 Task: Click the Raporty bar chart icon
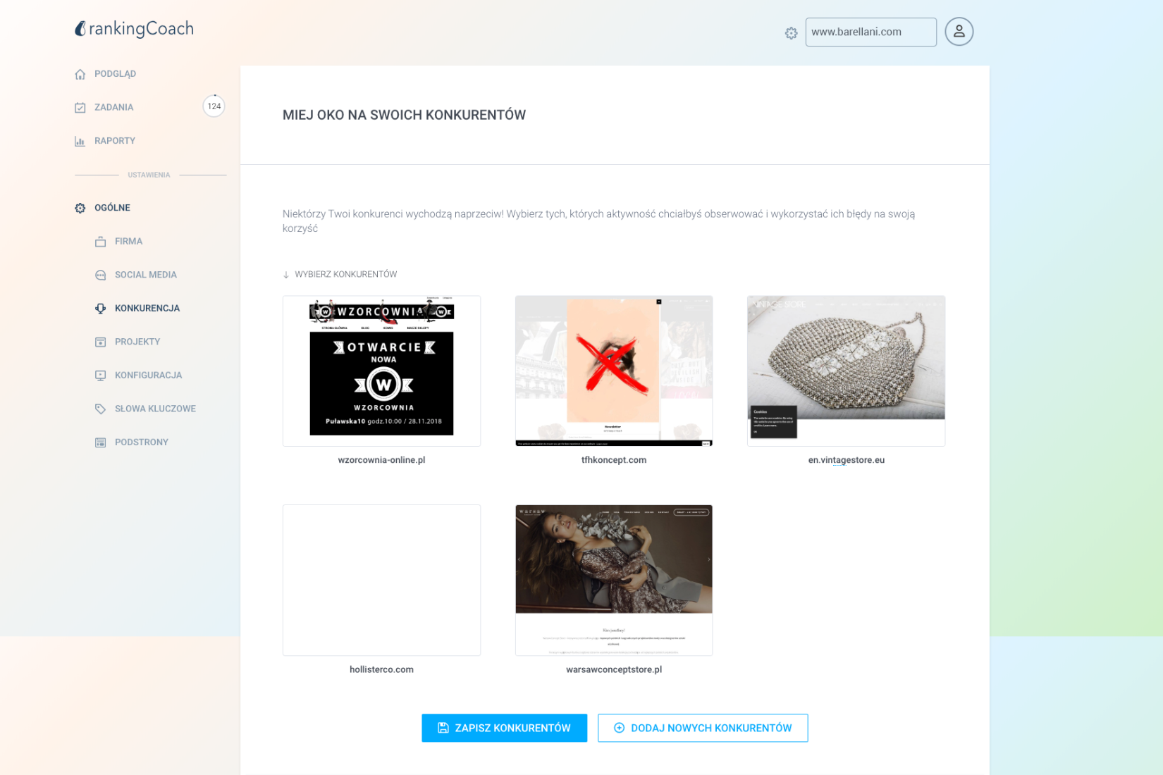(x=80, y=141)
